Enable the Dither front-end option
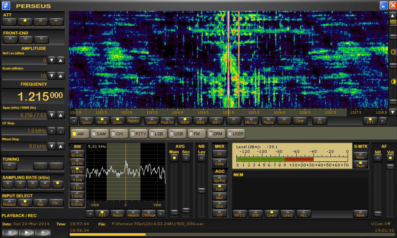This screenshot has height=238, width=397. coord(42,40)
